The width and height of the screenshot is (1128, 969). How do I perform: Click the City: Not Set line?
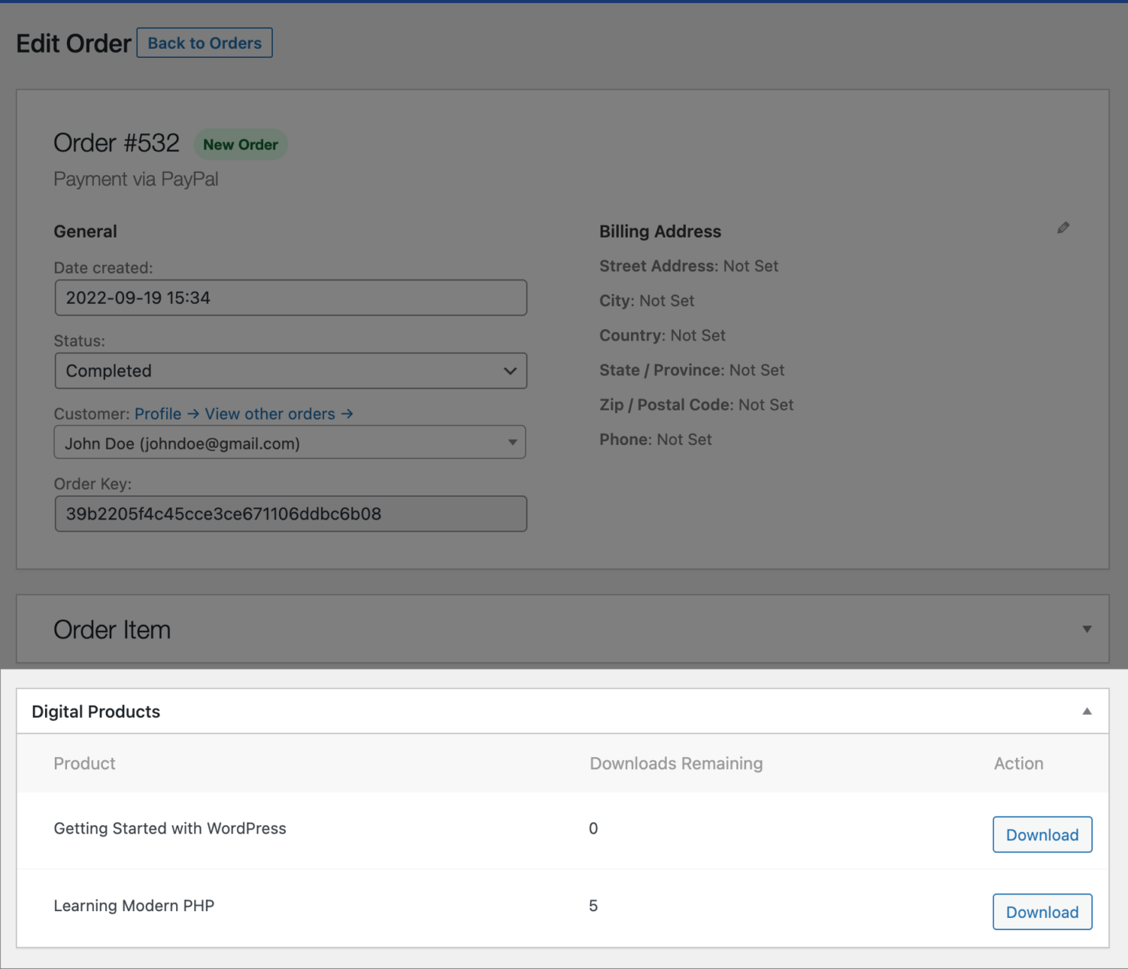pos(647,301)
